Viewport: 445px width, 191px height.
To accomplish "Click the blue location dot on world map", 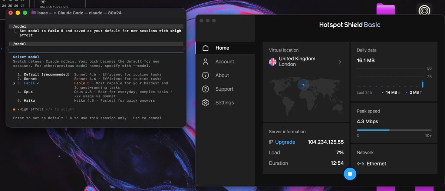I will coord(303,85).
